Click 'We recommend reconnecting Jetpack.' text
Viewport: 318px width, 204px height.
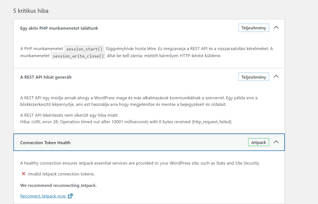[58, 185]
